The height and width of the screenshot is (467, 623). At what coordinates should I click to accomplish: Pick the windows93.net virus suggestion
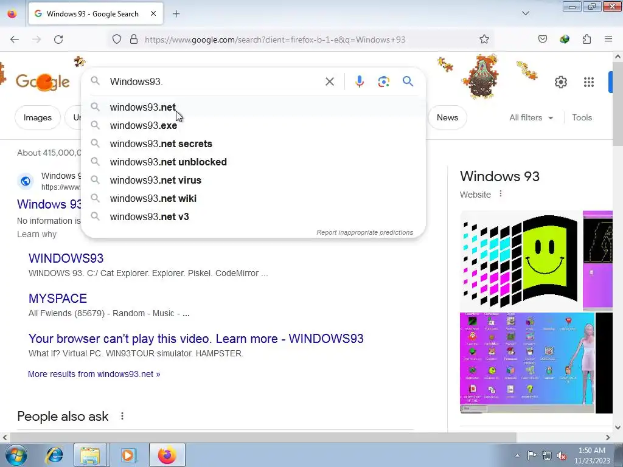click(254, 180)
